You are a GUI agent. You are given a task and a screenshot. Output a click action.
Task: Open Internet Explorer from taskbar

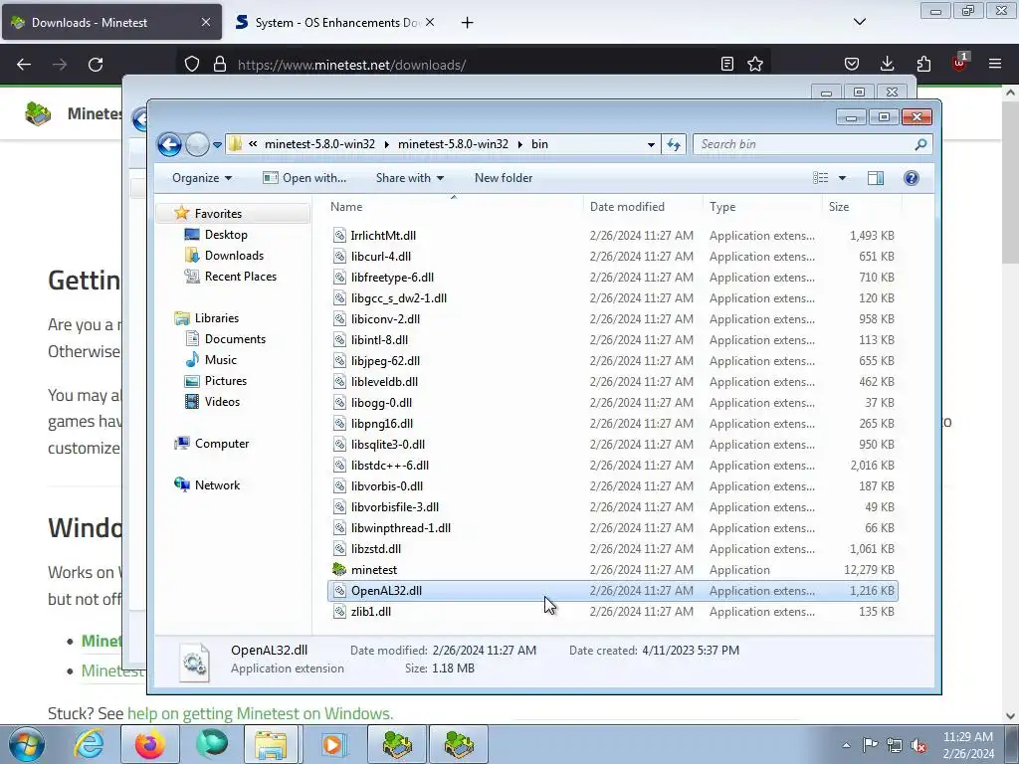click(89, 744)
